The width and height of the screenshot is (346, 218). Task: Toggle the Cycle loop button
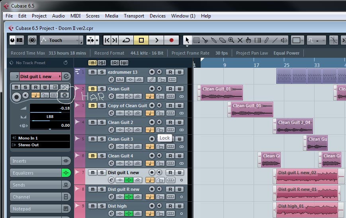[126, 40]
